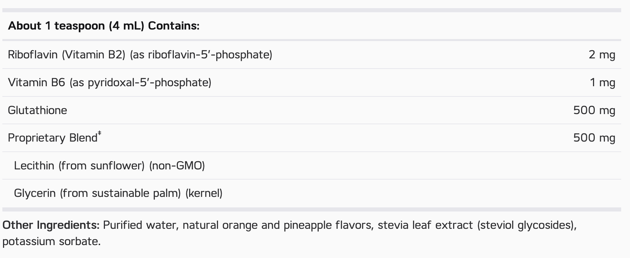Click the 1 mg Vitamin B6 amount
The image size is (630, 258).
pyautogui.click(x=603, y=82)
